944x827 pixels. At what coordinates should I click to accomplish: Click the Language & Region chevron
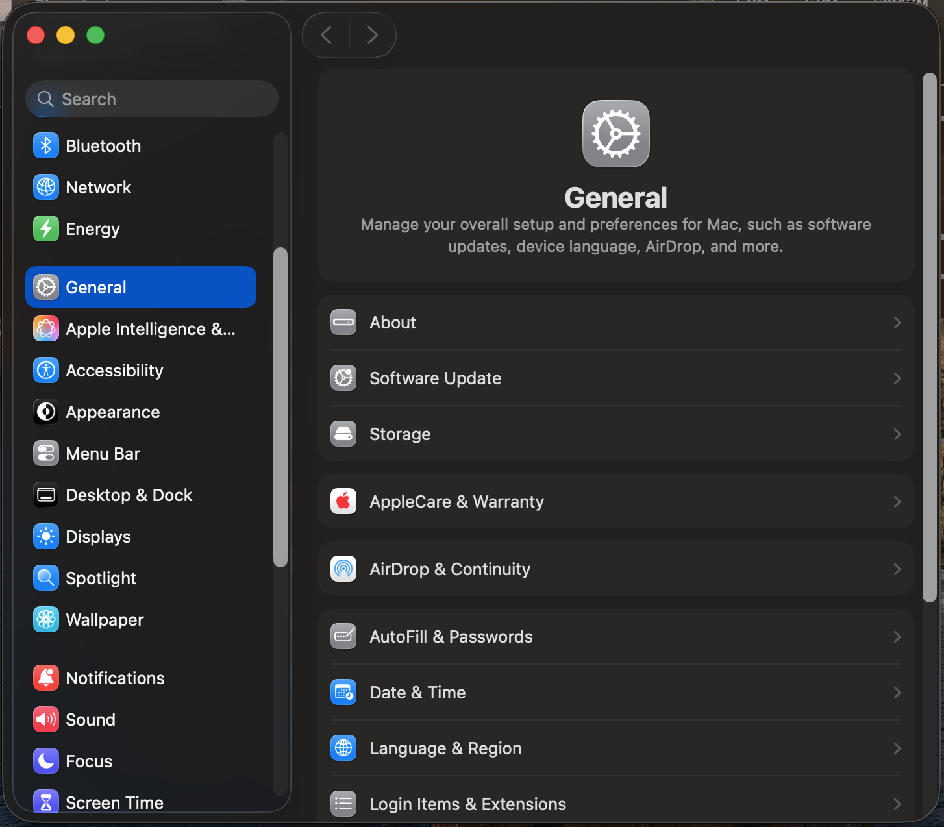pos(897,748)
